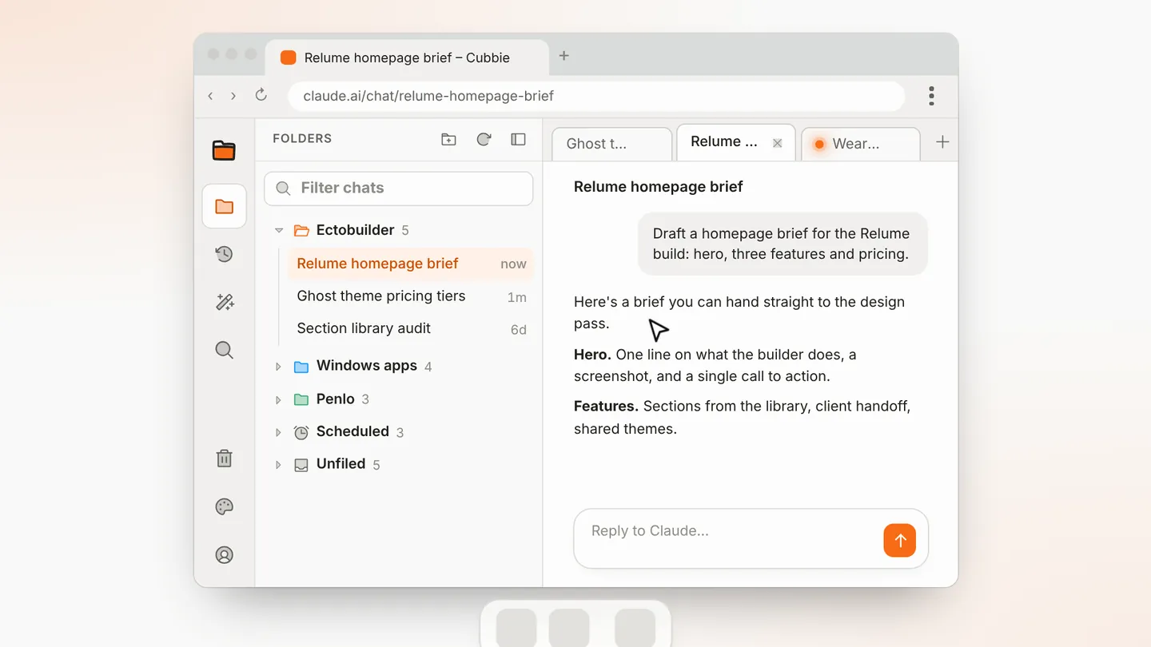Refresh the folders list
Screen dimensions: 1151x647
coord(484,139)
